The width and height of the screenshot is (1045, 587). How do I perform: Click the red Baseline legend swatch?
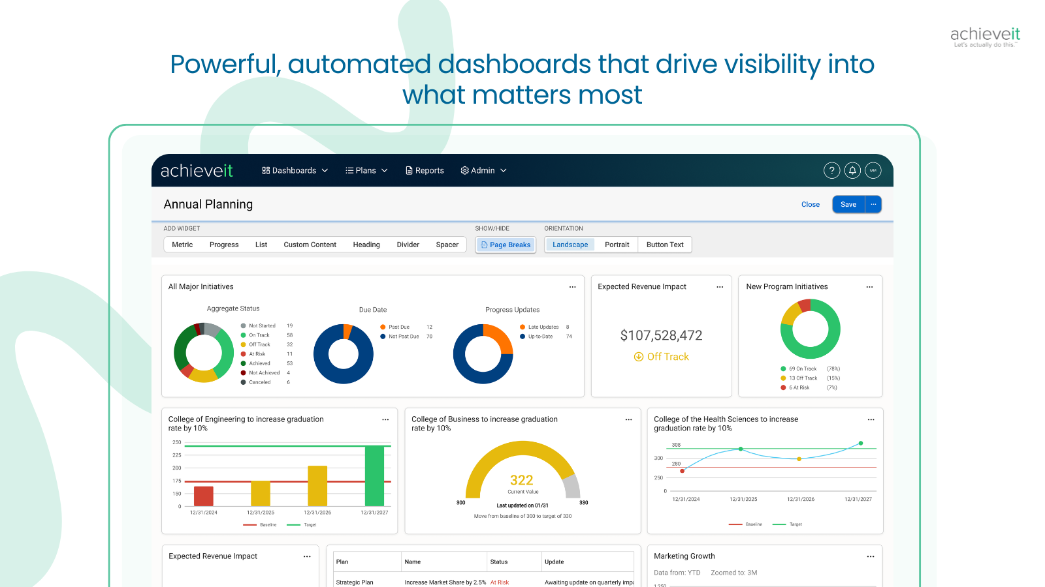250,524
